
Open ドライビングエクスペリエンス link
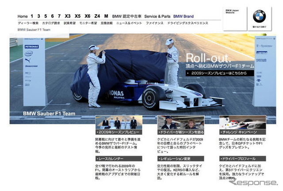point(187,23)
